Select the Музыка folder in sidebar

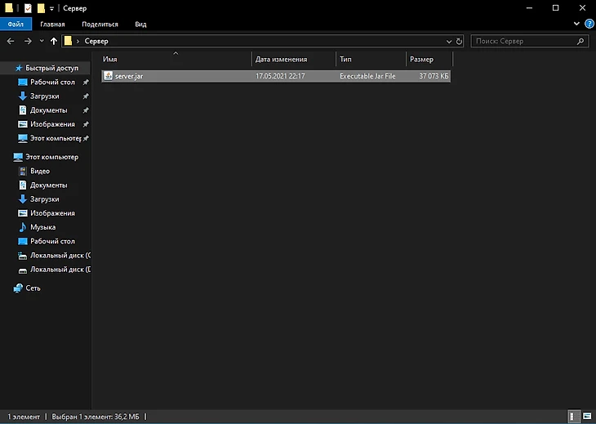point(42,227)
